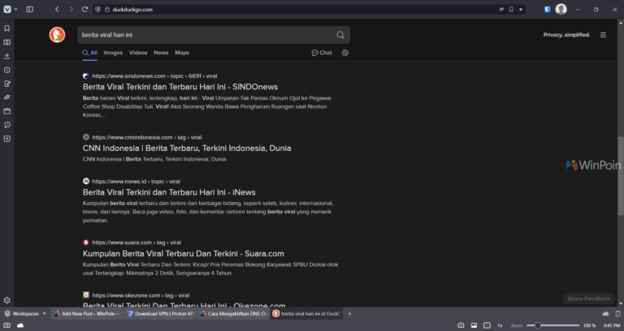Click the page vertical scrollbar thumb
The image size is (624, 331).
[x=621, y=176]
